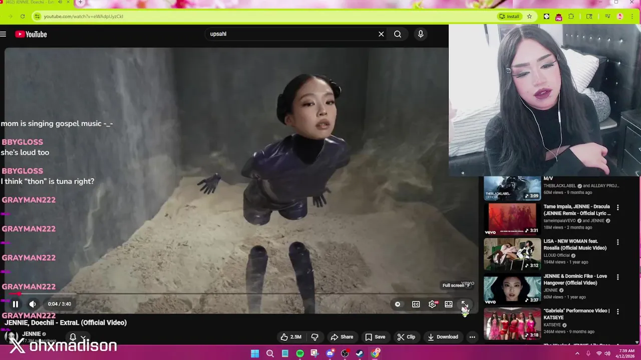Open the YouTube hamburger guide menu
Image resolution: width=641 pixels, height=360 pixels.
(3, 34)
